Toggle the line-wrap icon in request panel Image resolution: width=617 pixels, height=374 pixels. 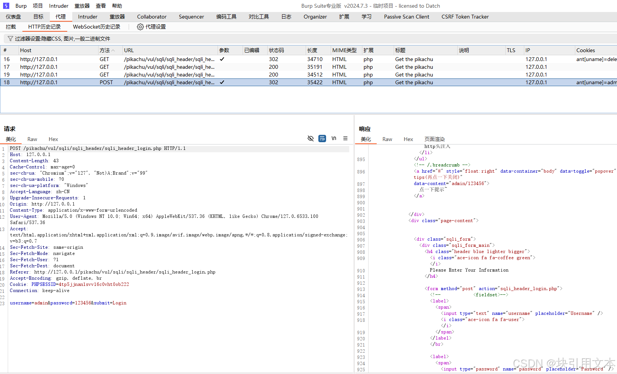[x=322, y=138]
